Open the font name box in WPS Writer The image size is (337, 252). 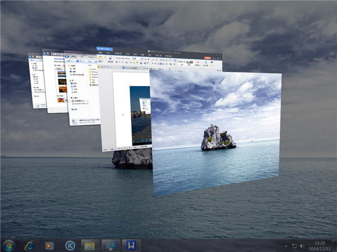[123, 58]
